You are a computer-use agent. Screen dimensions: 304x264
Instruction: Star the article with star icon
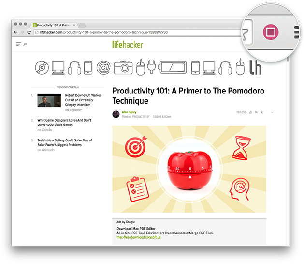click(x=262, y=112)
